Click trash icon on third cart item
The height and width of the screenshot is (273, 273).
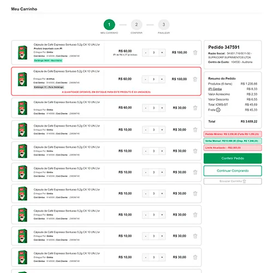coord(195,108)
